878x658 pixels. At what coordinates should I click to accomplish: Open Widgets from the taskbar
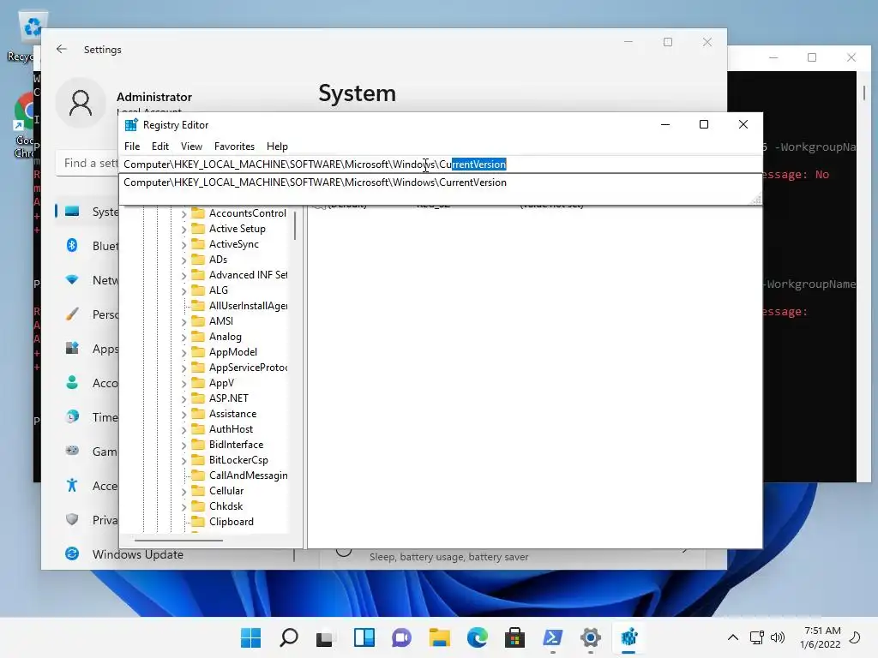pyautogui.click(x=364, y=637)
